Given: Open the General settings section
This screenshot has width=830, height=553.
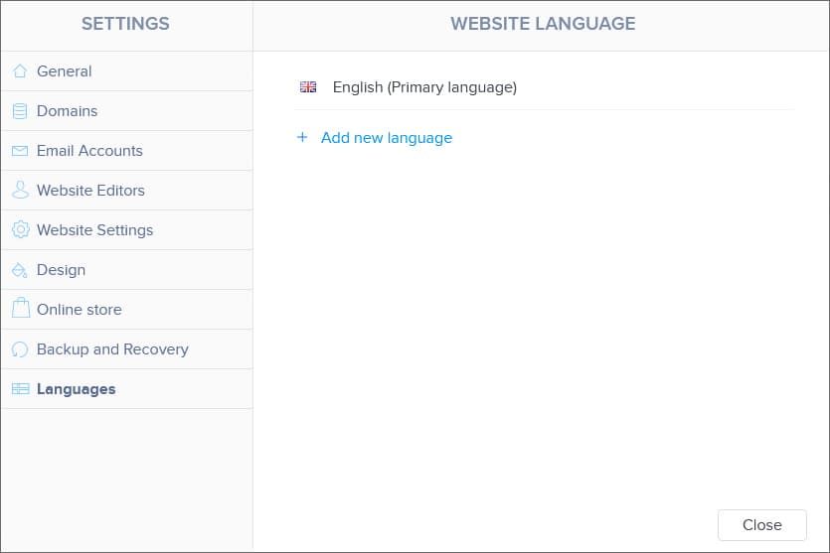Looking at the screenshot, I should (65, 71).
